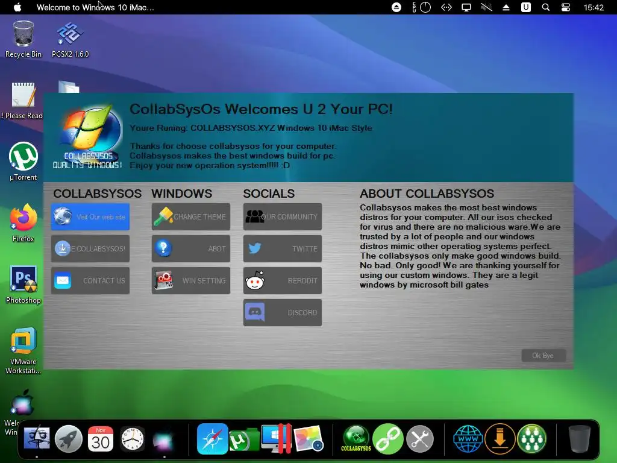Launch PCSX2 1.6.0 from the desktop

point(70,39)
